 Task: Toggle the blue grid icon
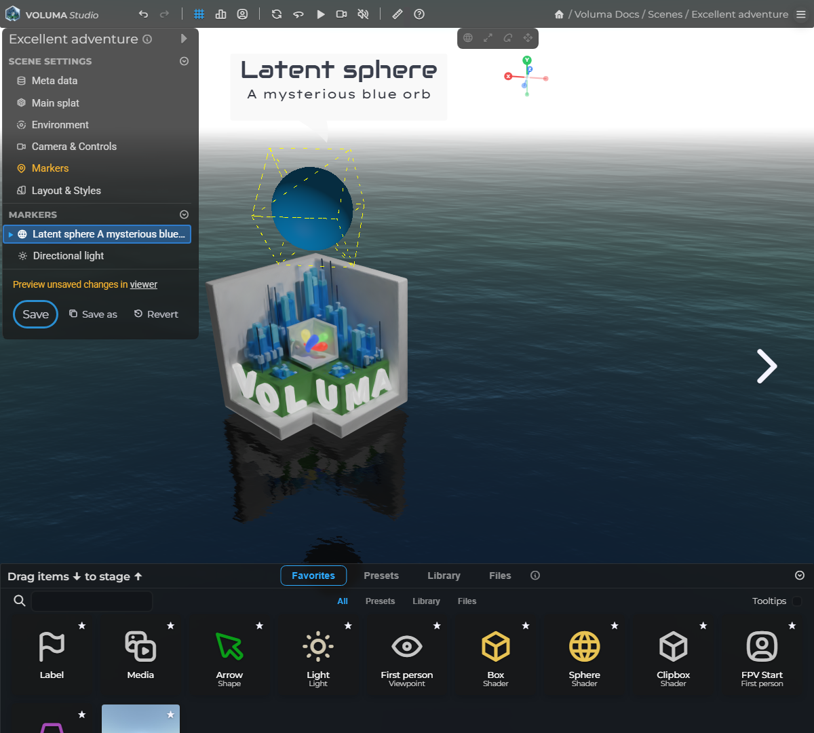pyautogui.click(x=199, y=14)
